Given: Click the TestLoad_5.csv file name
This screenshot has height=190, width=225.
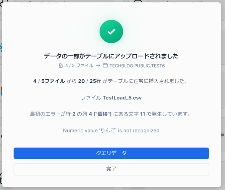Looking at the screenshot, I should click(122, 98).
